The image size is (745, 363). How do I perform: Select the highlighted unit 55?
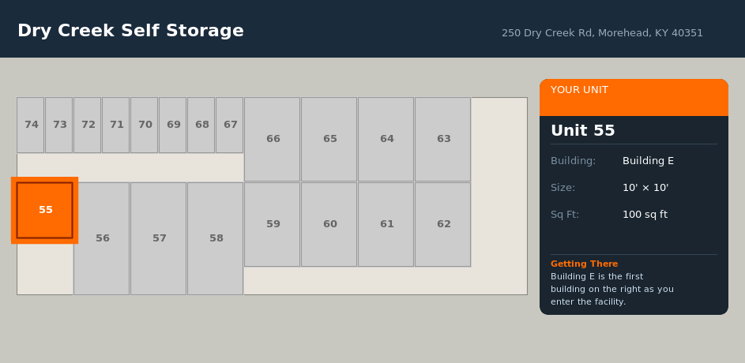point(45,210)
